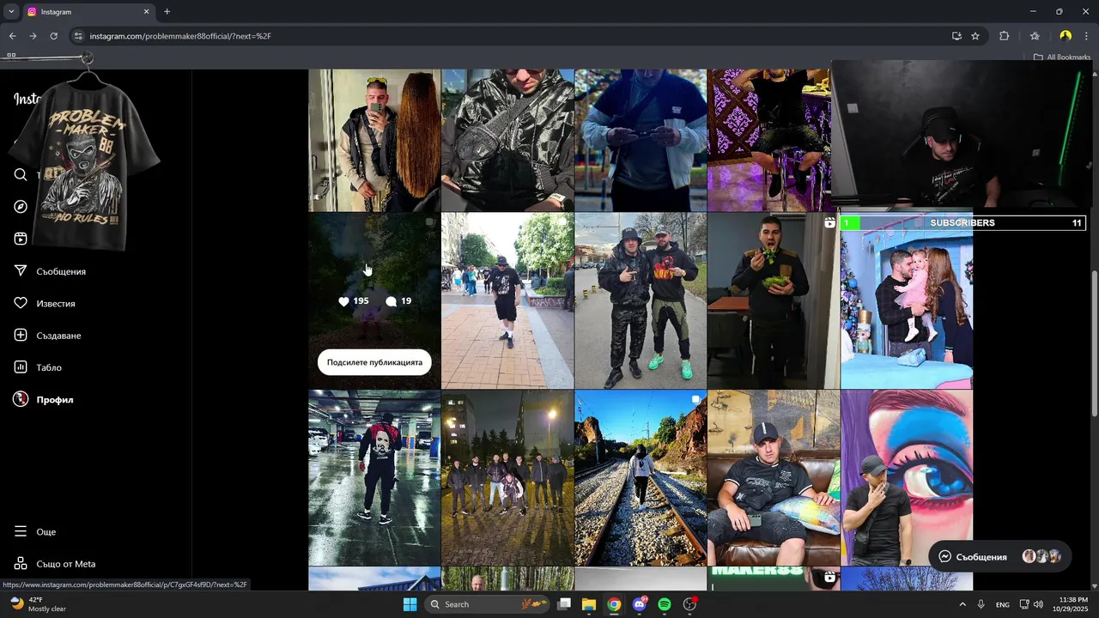Click taskbar Search box
Viewport: 1099px width, 618px height.
[x=486, y=604]
